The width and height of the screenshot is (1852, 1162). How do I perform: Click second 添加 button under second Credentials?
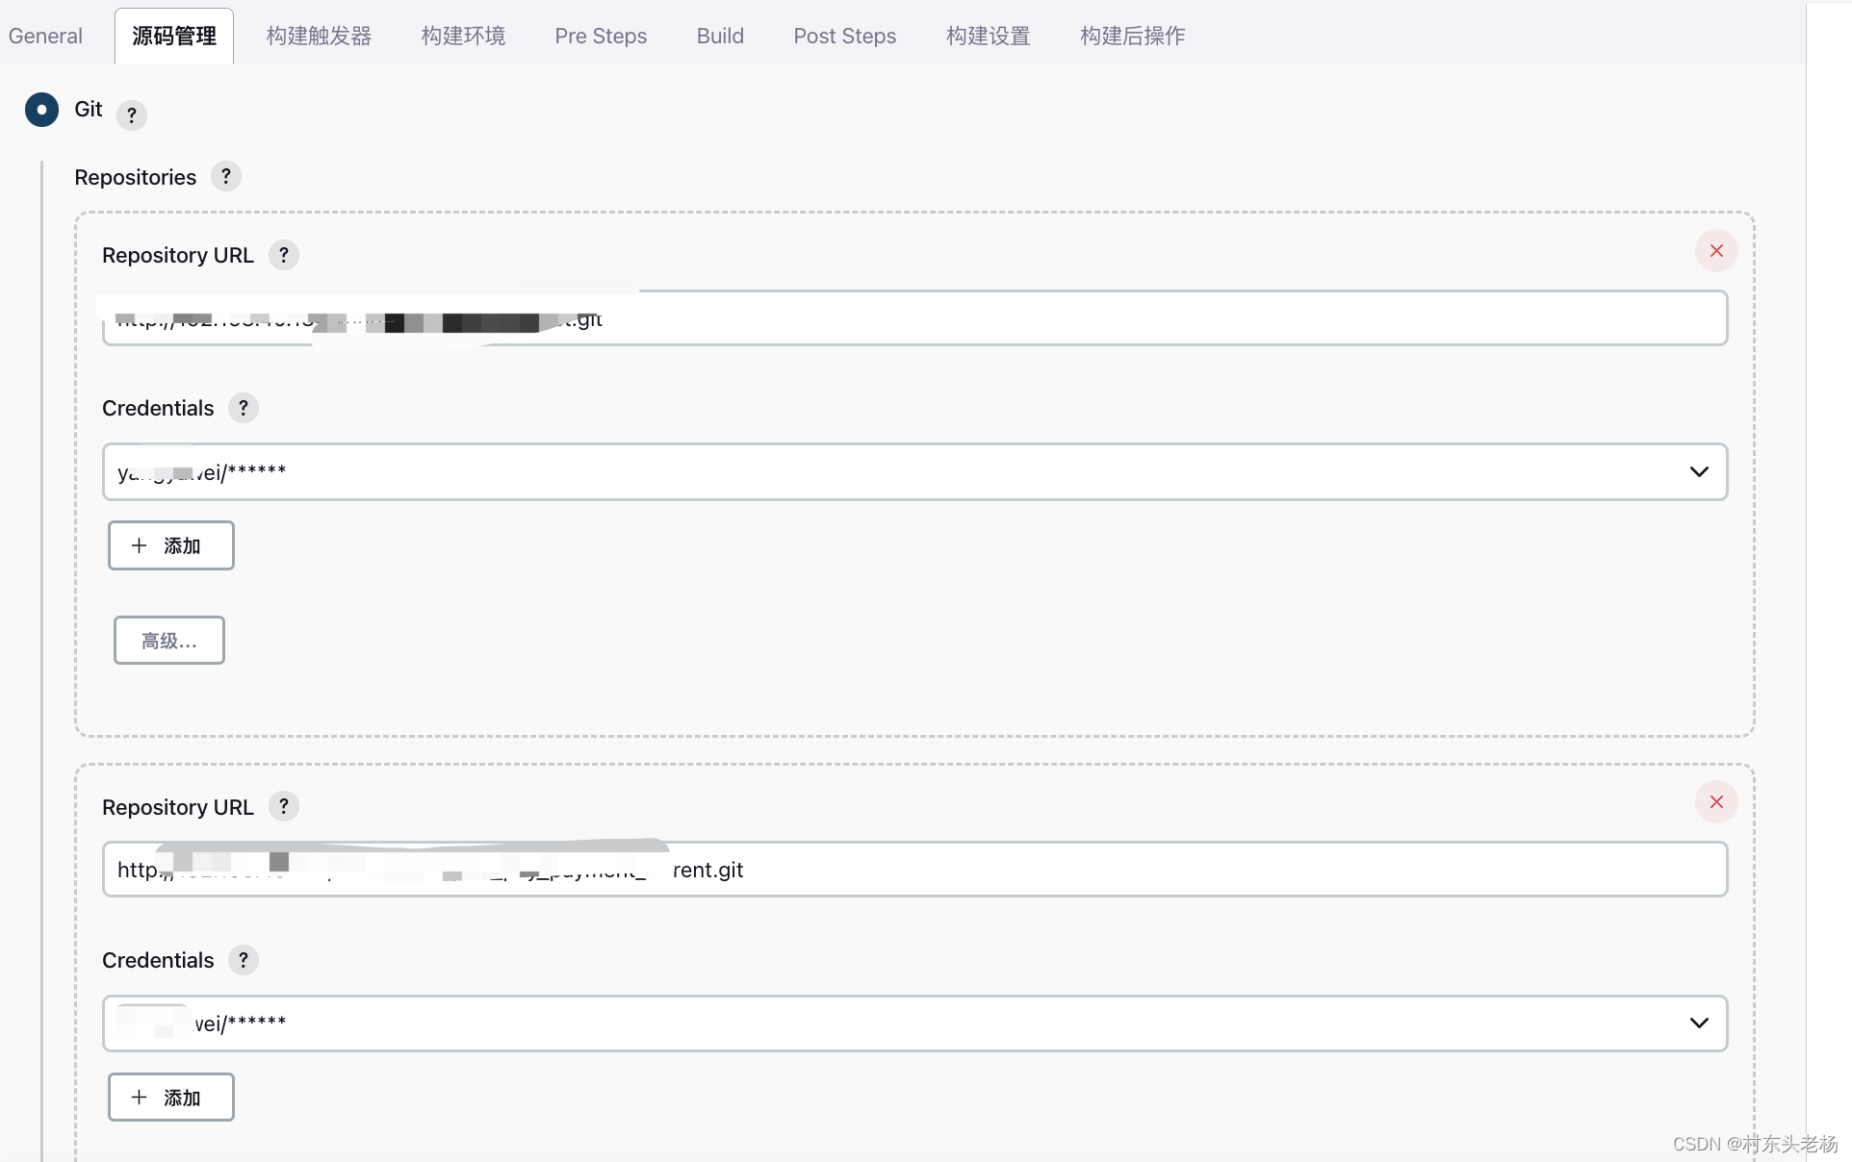coord(171,1098)
